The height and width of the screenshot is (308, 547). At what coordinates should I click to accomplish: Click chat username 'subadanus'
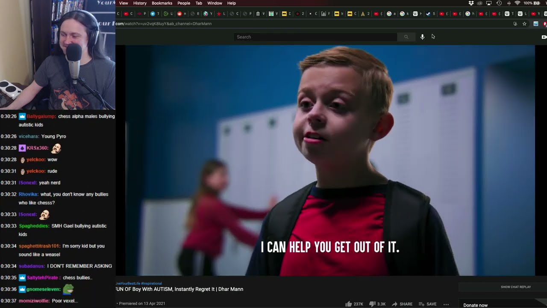point(32,266)
